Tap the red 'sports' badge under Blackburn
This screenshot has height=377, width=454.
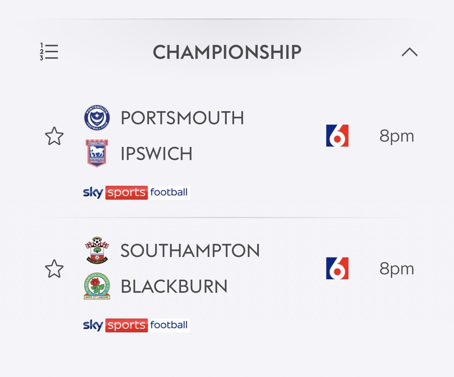126,325
